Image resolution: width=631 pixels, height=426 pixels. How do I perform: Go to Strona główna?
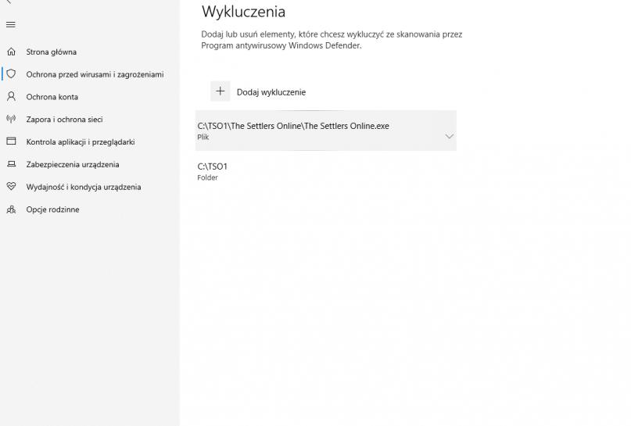(52, 52)
